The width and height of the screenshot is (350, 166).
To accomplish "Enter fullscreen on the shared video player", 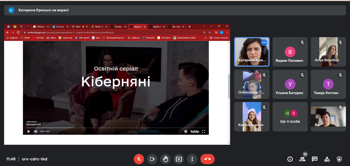I will point(204,131).
